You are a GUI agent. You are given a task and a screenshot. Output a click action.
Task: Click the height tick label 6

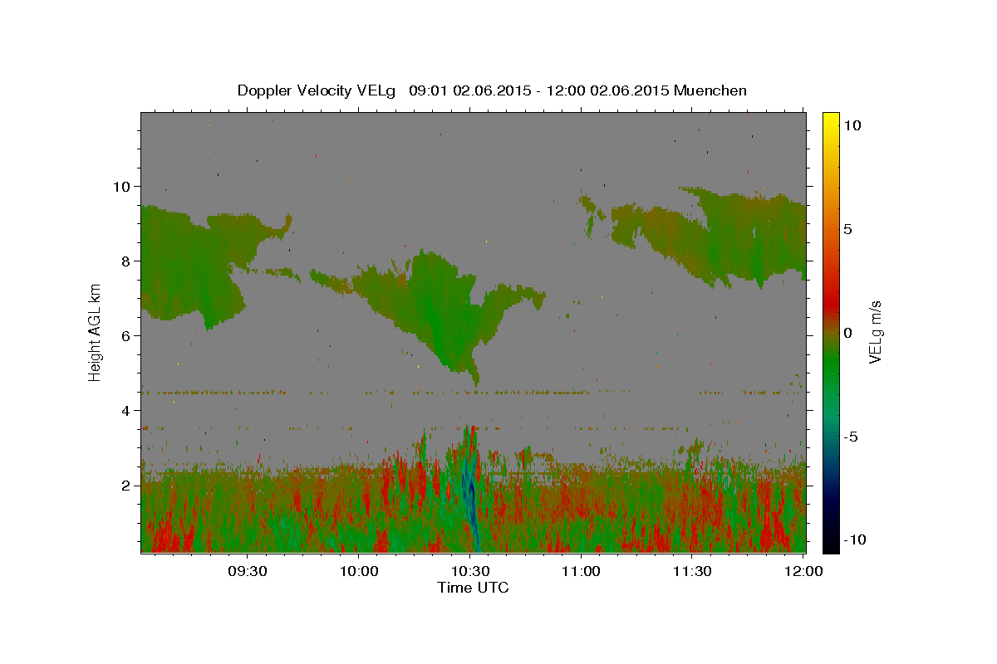tap(128, 335)
